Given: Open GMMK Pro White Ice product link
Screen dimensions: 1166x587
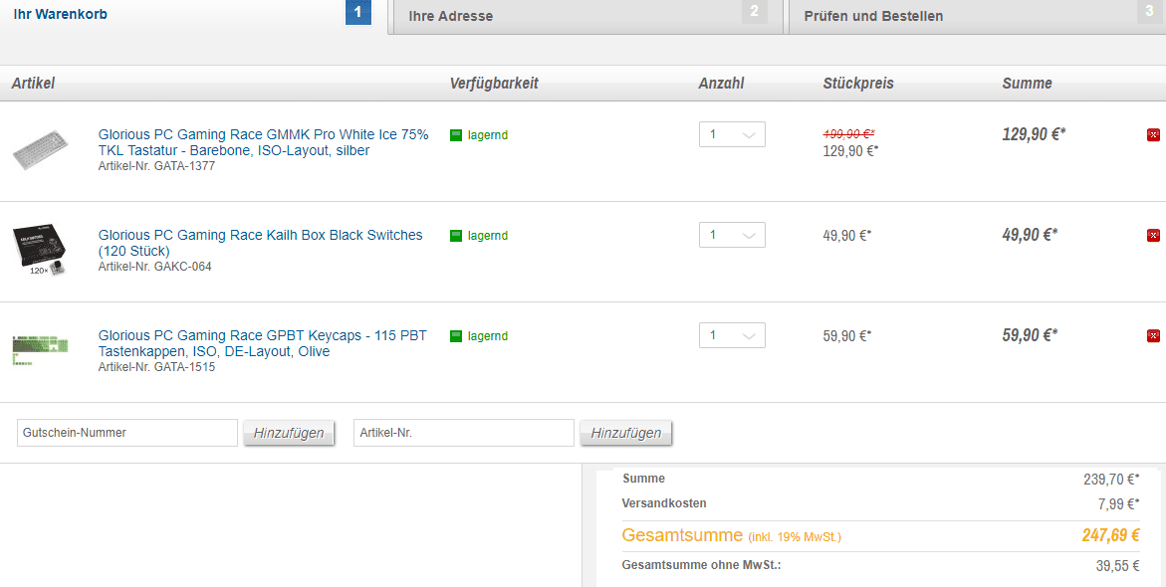Looking at the screenshot, I should pyautogui.click(x=263, y=142).
